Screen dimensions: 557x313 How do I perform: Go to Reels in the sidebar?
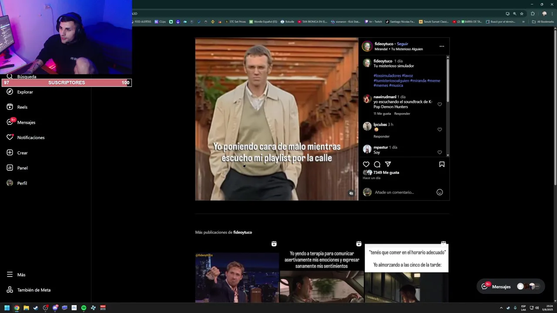[x=17, y=107]
